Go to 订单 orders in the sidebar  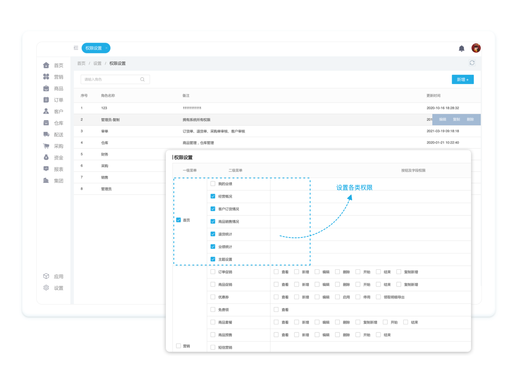point(53,100)
